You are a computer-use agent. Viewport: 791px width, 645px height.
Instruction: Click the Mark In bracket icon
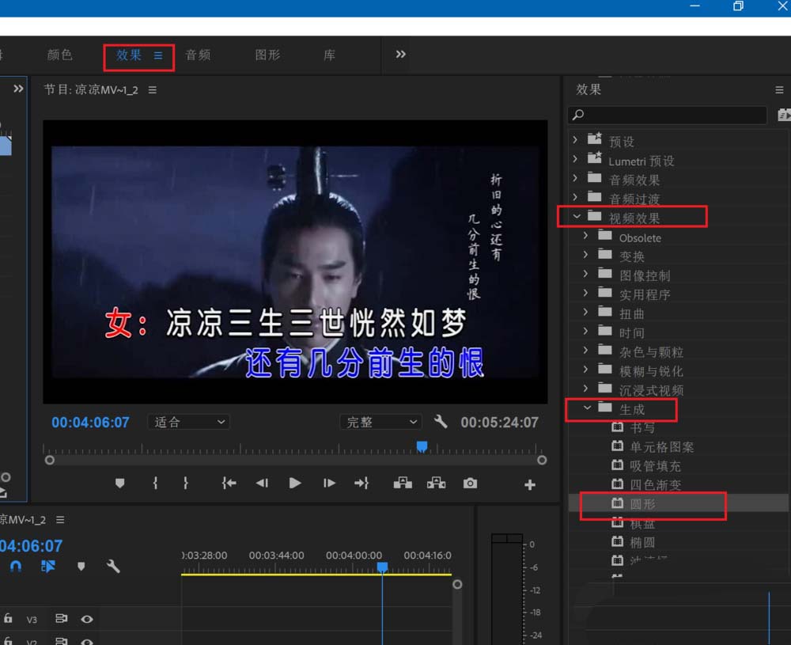[x=155, y=483]
